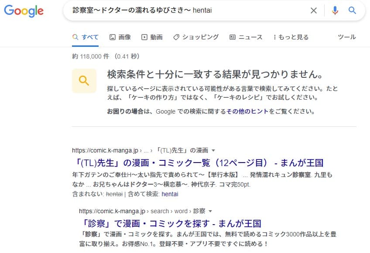Select the すべて tab
This screenshot has width=370, height=253.
point(86,37)
